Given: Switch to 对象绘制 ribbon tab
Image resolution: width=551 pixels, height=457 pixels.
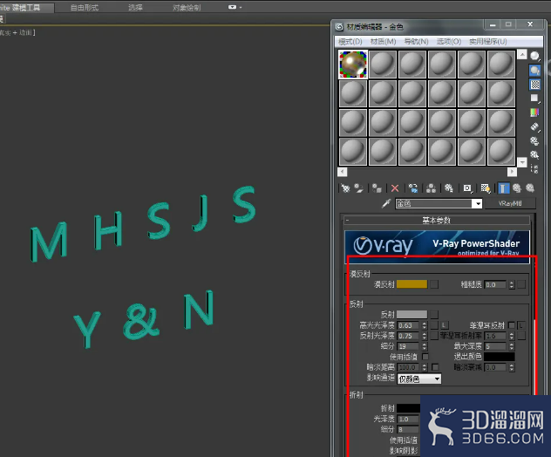Looking at the screenshot, I should [187, 7].
